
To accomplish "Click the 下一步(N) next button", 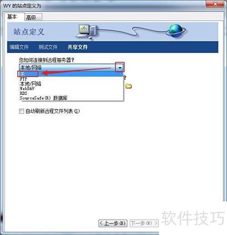I will (x=144, y=223).
